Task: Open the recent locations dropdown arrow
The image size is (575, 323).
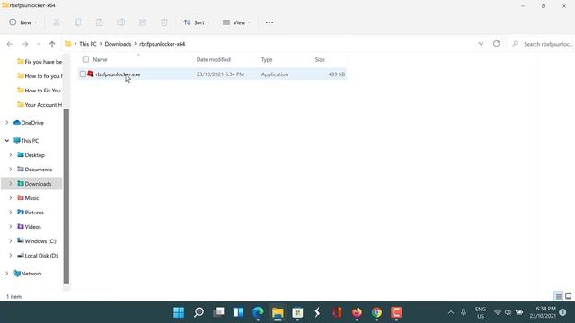Action: [x=39, y=44]
